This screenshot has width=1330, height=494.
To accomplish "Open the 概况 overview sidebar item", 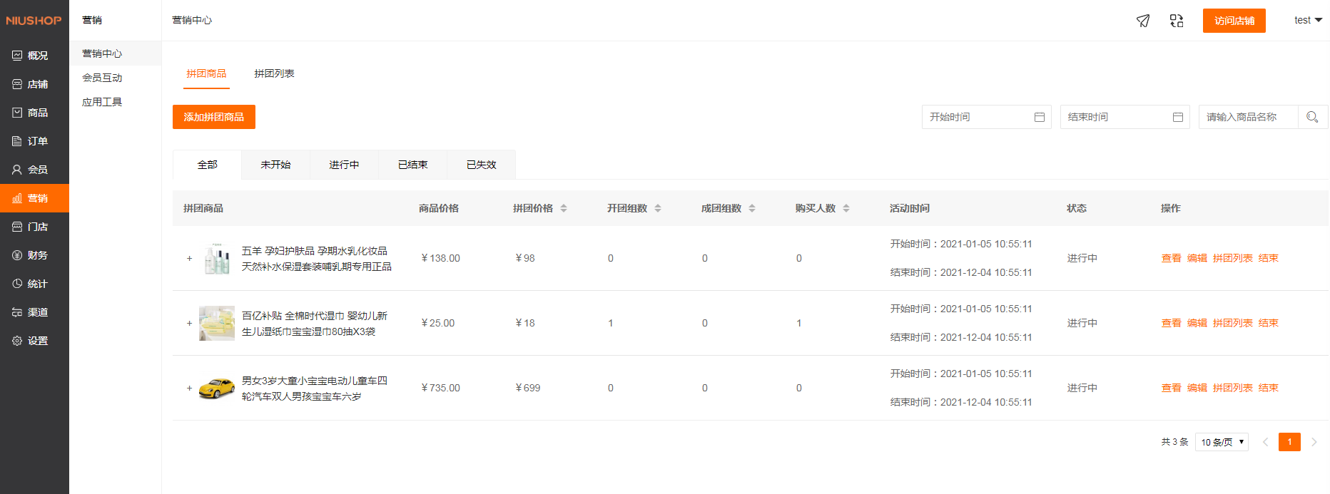I will pos(34,56).
